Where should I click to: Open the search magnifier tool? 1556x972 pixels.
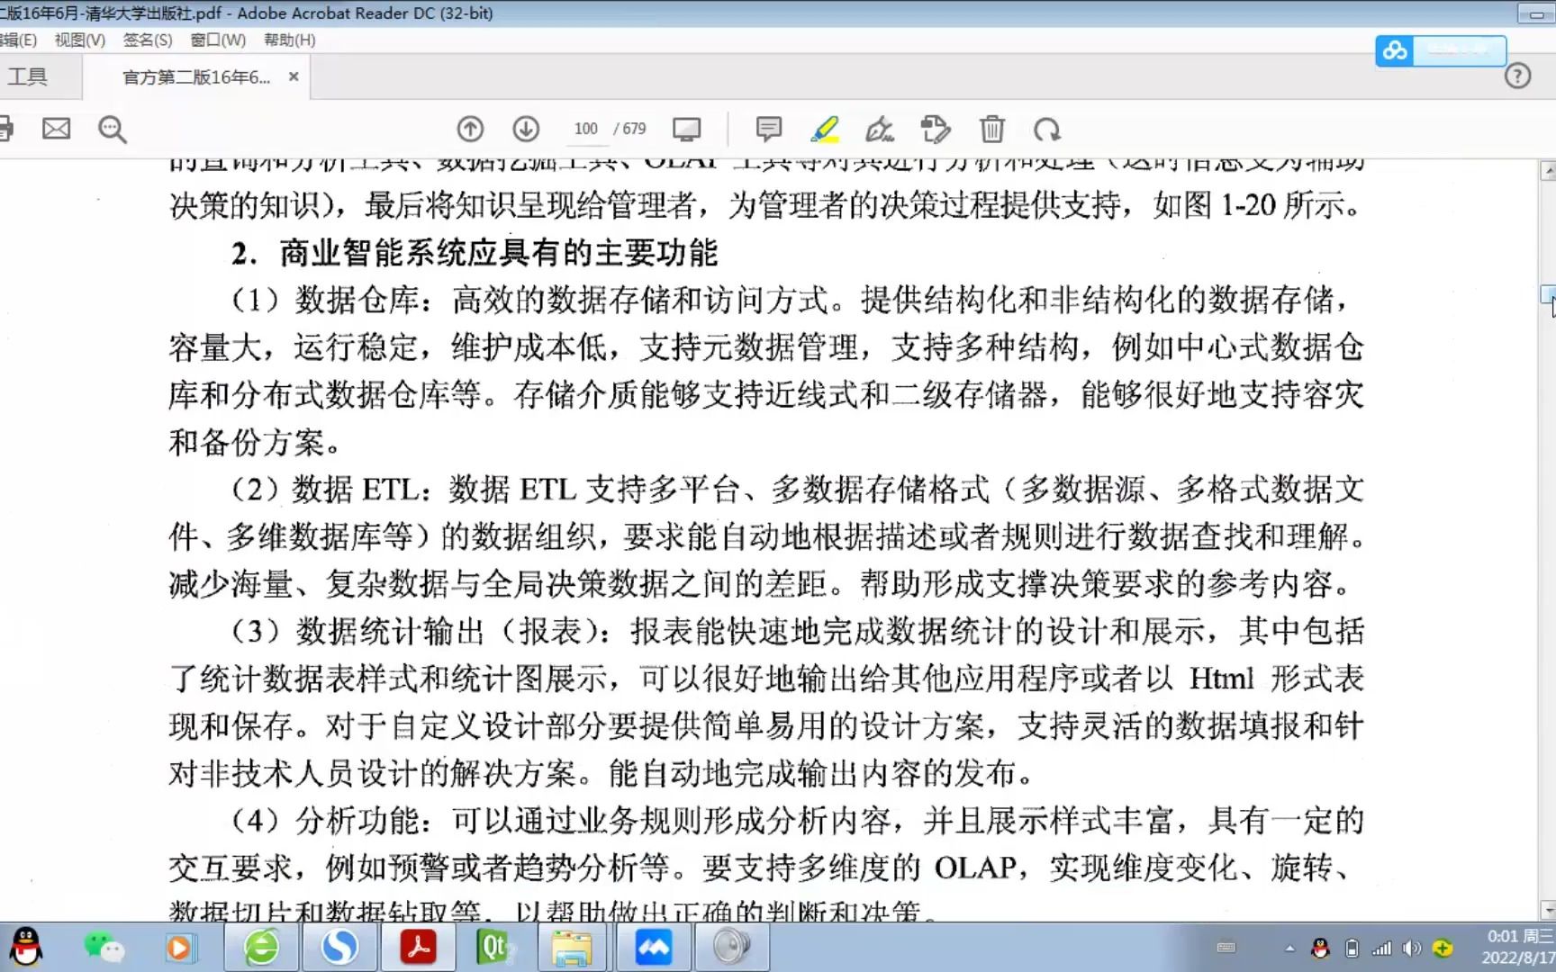click(x=113, y=130)
